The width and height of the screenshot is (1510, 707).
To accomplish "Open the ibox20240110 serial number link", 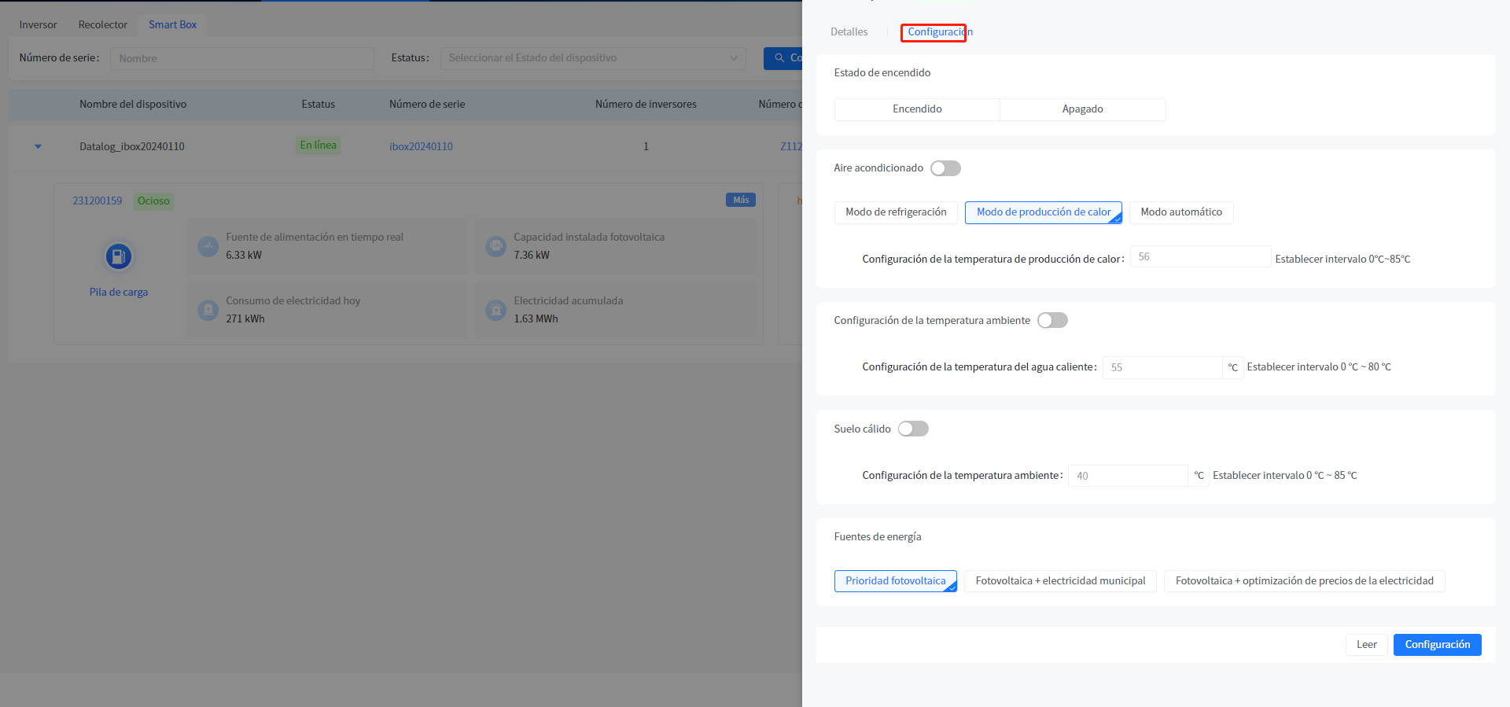I will point(421,146).
